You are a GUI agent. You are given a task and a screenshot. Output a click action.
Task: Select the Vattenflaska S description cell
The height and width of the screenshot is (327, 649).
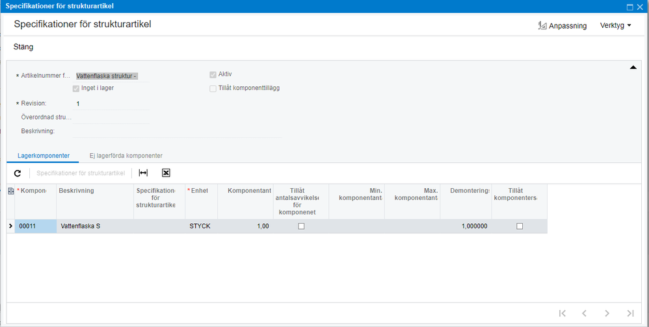tap(95, 226)
